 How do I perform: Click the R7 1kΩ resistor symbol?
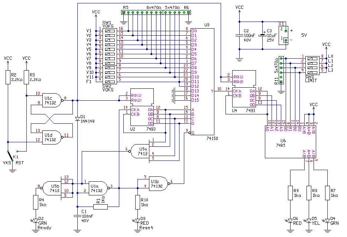coord(328,193)
